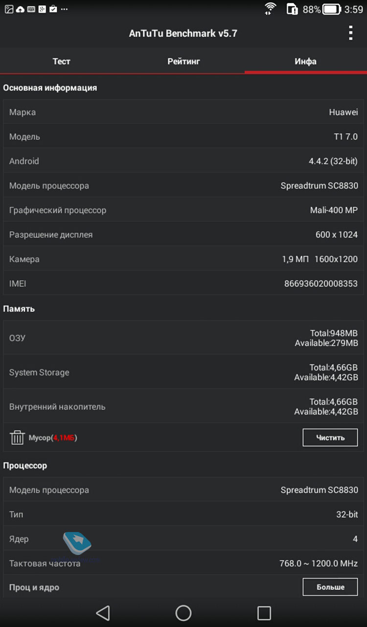Open the three-dot overflow menu
This screenshot has width=367, height=627.
coord(350,33)
